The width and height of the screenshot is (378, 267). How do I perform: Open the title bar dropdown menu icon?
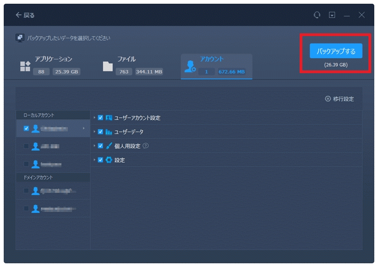[x=332, y=15]
